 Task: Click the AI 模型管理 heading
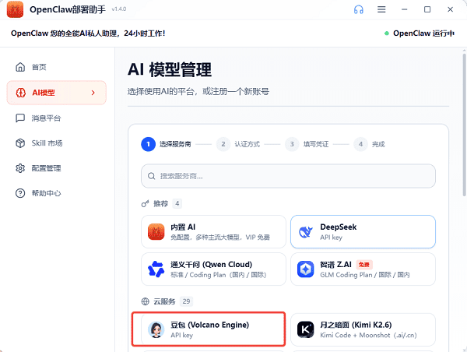click(x=170, y=70)
